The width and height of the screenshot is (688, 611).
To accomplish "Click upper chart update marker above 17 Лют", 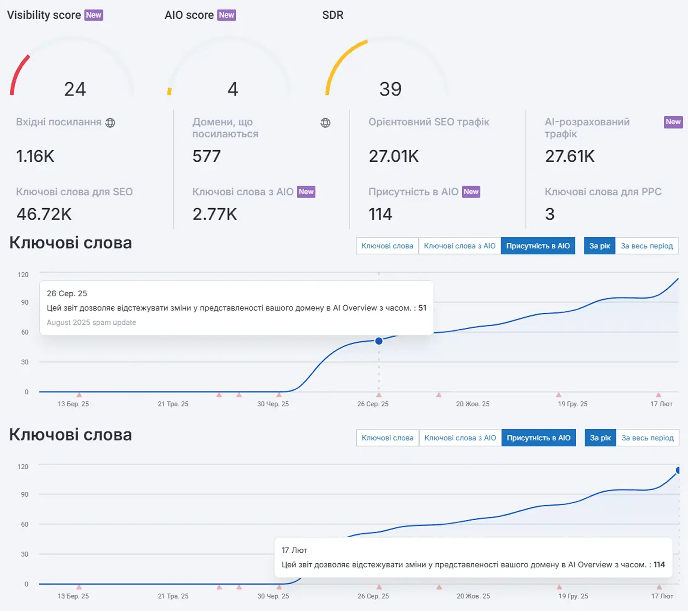I will tap(658, 395).
